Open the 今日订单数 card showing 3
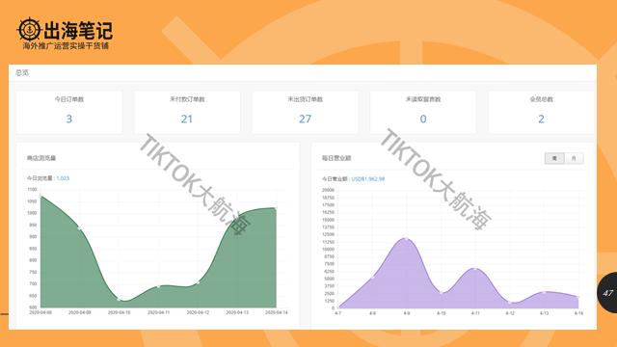617x347 pixels. pos(68,112)
